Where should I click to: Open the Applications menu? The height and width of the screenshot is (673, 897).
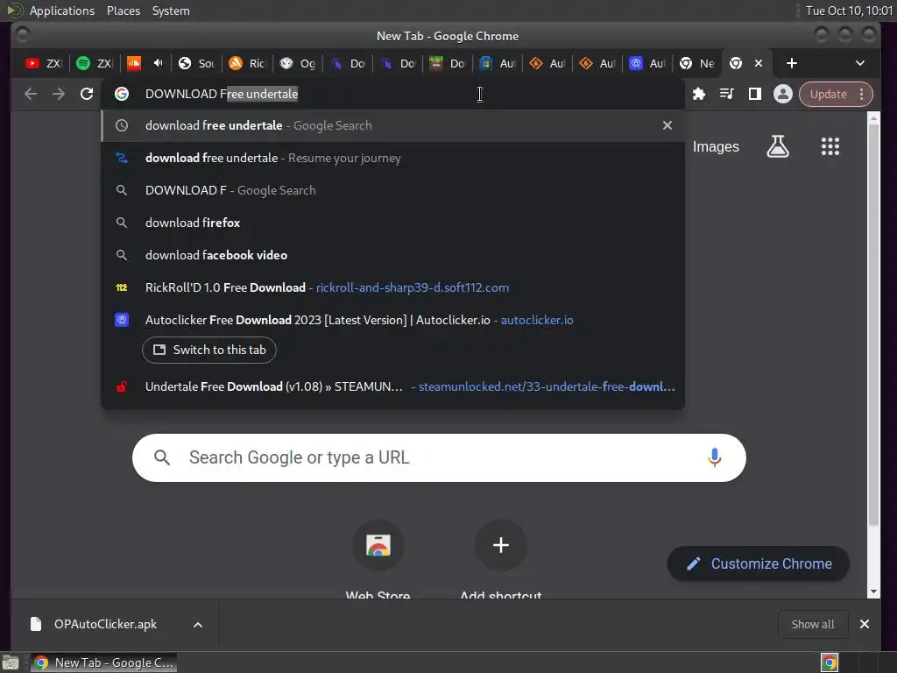(x=62, y=11)
